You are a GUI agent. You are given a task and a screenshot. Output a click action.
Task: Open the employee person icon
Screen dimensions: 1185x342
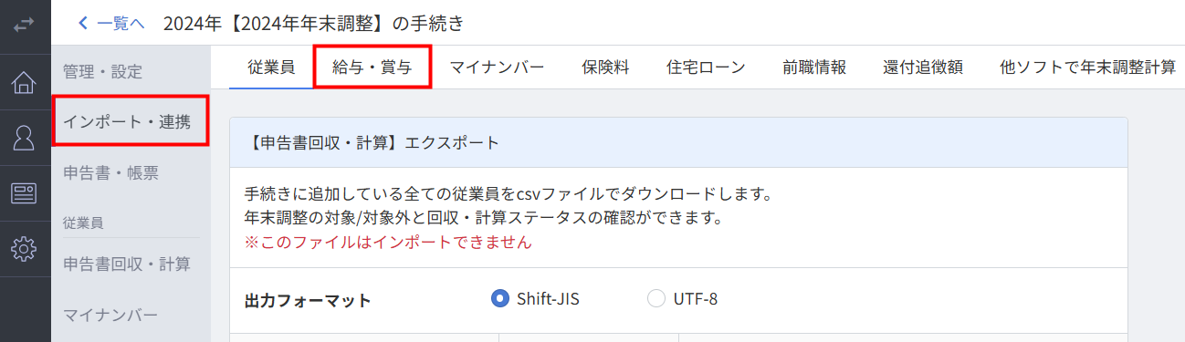pos(25,138)
